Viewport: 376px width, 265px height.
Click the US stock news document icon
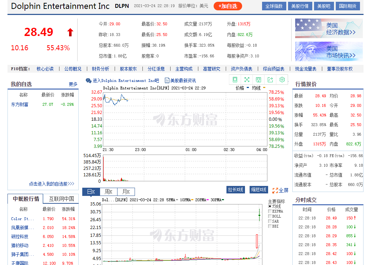pos(167,80)
